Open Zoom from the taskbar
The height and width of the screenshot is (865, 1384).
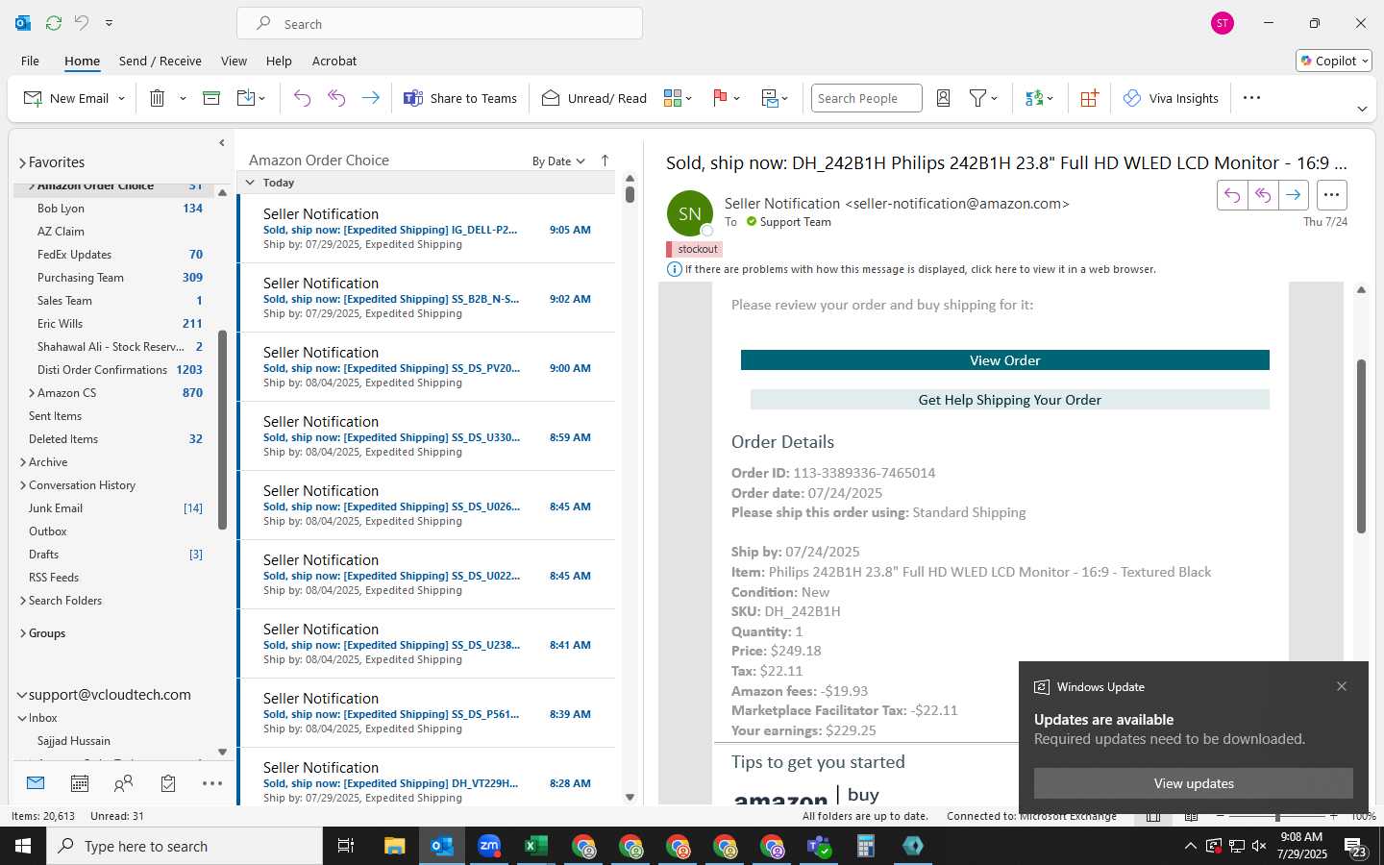click(x=489, y=846)
